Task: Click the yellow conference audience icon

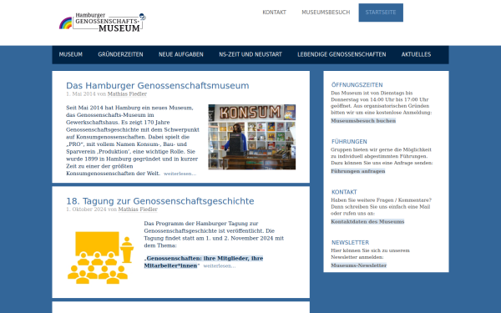Action: tap(100, 257)
